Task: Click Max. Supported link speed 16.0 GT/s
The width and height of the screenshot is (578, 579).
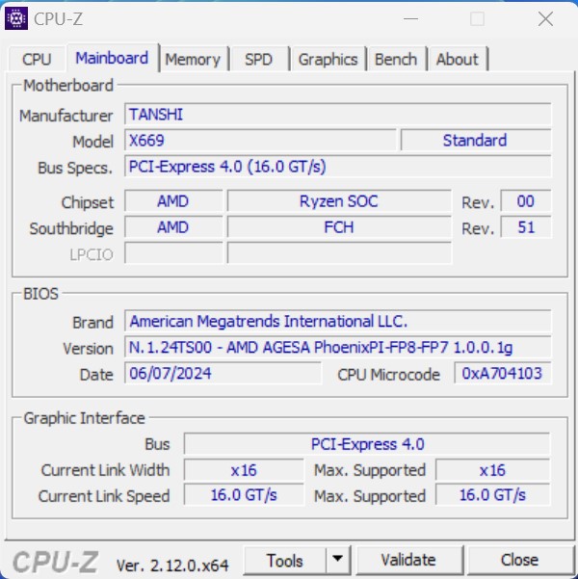Action: pyautogui.click(x=492, y=495)
